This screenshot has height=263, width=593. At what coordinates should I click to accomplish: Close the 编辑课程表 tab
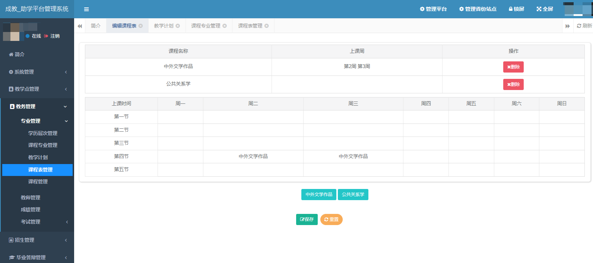point(141,26)
